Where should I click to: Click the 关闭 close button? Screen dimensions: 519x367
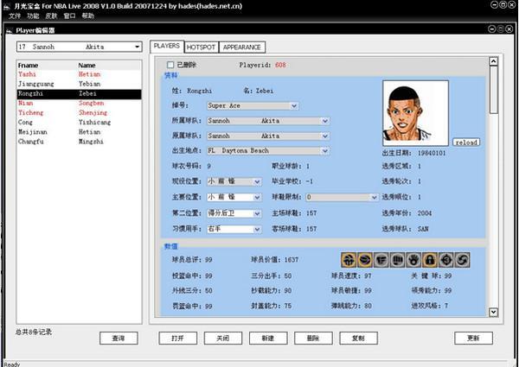pyautogui.click(x=223, y=339)
